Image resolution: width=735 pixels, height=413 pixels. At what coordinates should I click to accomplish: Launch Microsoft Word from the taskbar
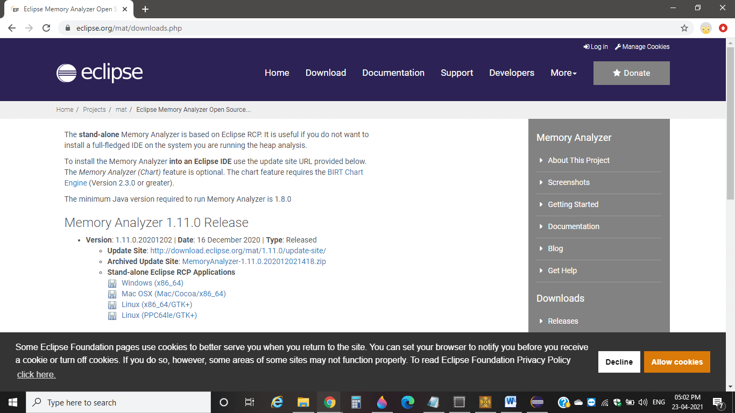[x=511, y=402]
